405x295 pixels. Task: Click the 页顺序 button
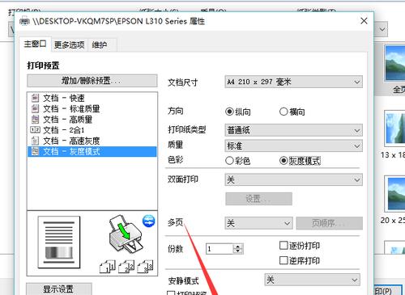coord(329,223)
